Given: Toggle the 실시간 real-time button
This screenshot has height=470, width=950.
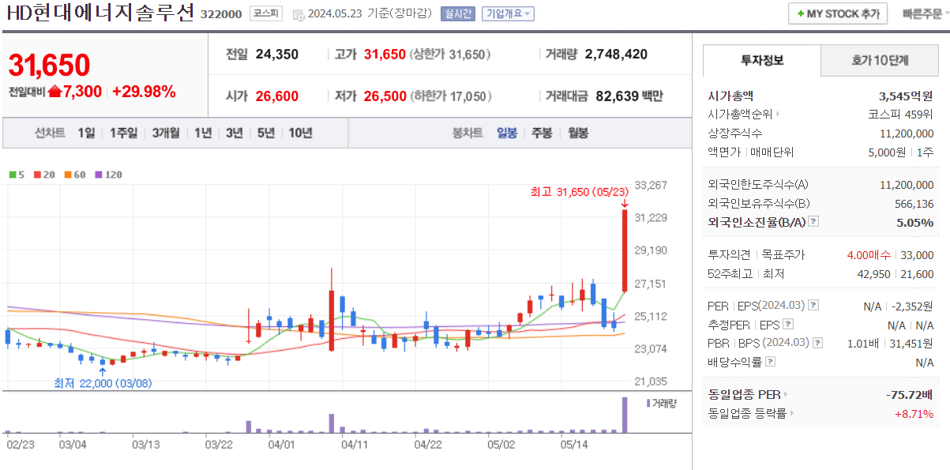Looking at the screenshot, I should click(459, 14).
